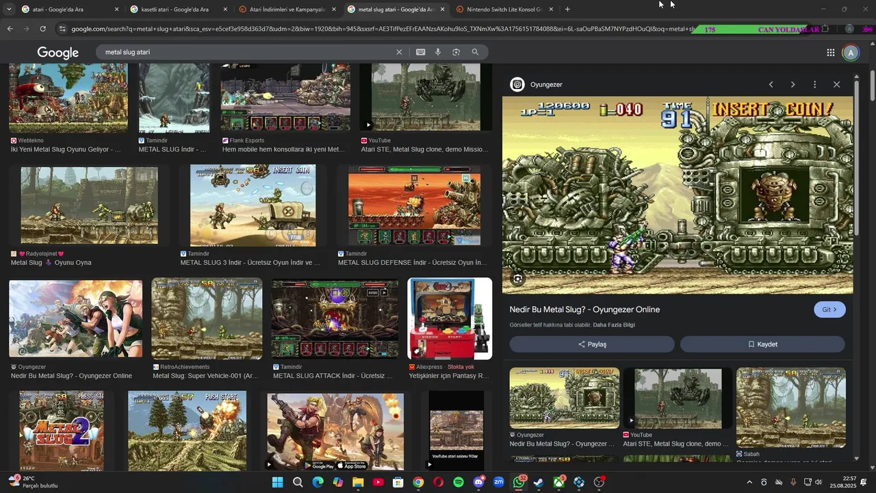The height and width of the screenshot is (493, 876).
Task: Click the Oyungezer source icon in preview header
Action: pos(517,84)
